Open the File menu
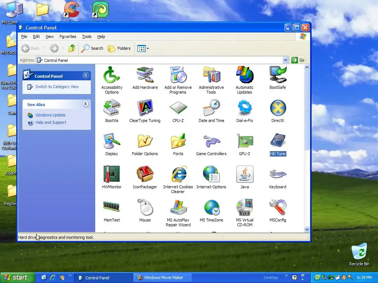 click(x=24, y=36)
